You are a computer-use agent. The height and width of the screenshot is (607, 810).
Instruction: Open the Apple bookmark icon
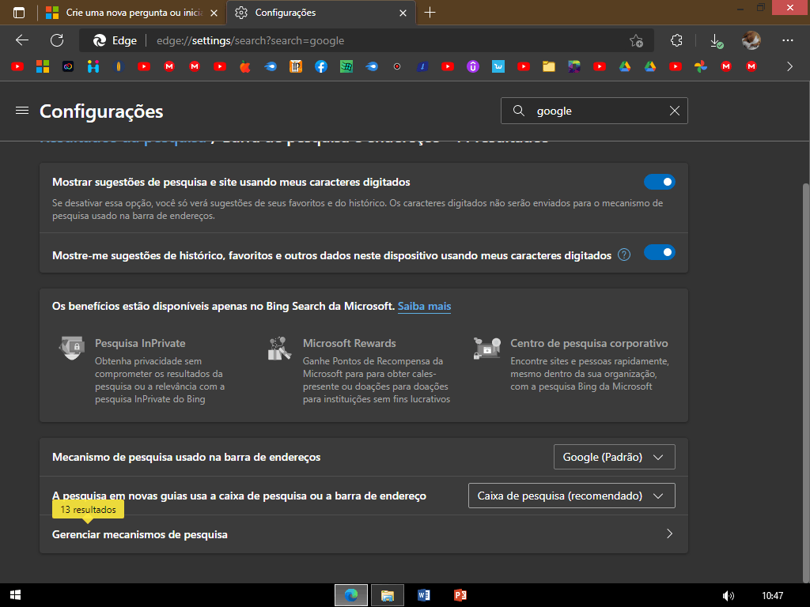click(245, 66)
